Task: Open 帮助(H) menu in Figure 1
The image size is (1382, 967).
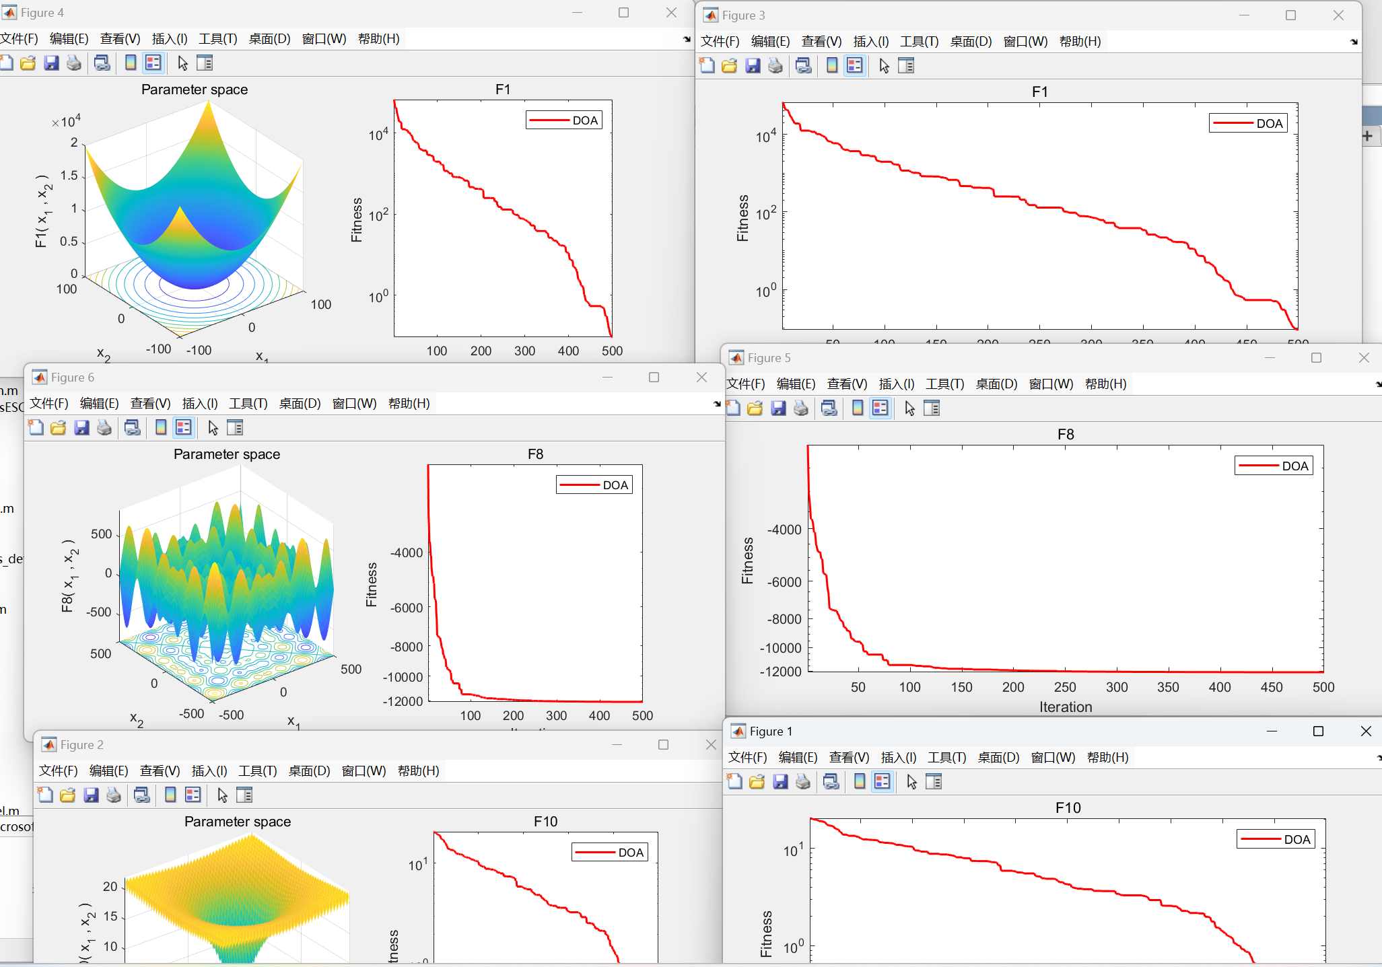Action: coord(1107,758)
